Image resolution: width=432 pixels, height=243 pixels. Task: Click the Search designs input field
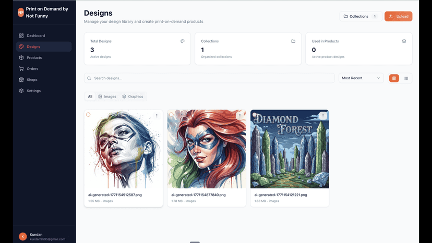click(209, 78)
